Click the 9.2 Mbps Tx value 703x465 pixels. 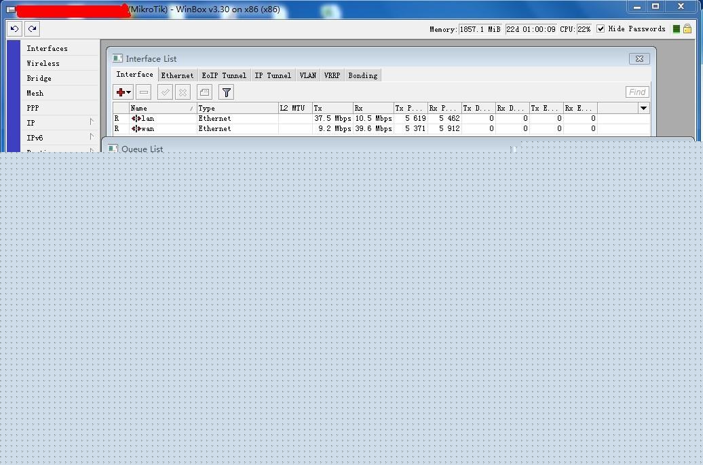335,129
